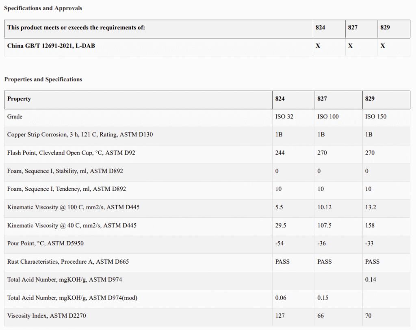Select the pour point value -54
The image size is (416, 330).
point(280,243)
